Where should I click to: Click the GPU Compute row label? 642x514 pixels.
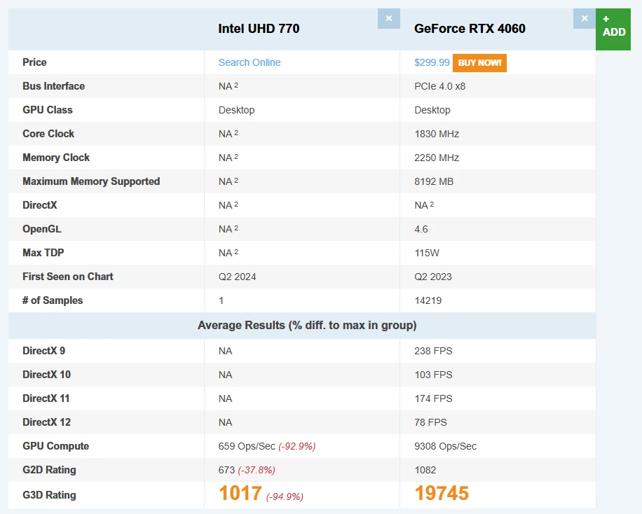click(x=55, y=446)
